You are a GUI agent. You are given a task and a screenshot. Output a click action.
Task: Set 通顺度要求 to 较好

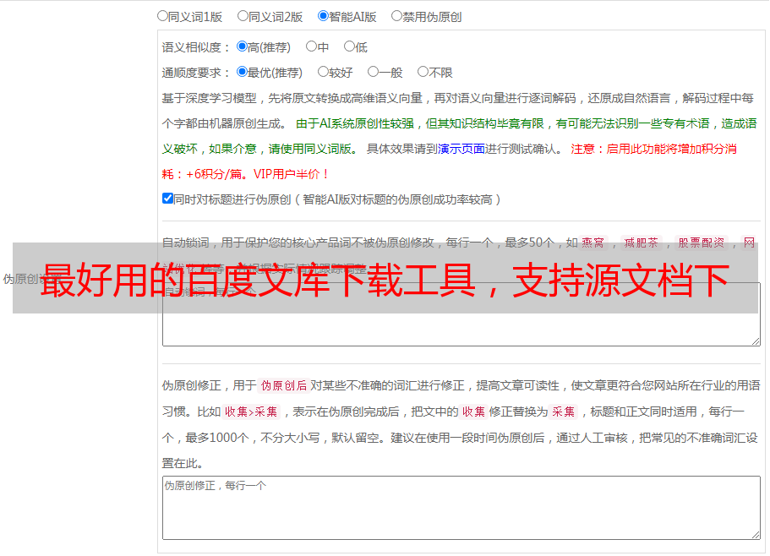click(323, 72)
